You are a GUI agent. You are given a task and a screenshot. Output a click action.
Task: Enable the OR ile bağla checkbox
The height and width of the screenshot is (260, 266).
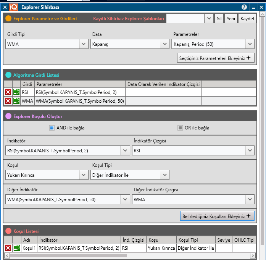[180, 128]
